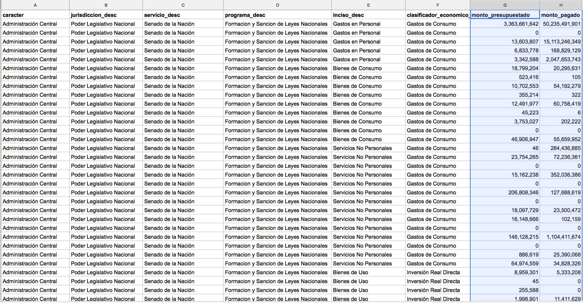This screenshot has width=583, height=303.
Task: Select cell with value 5,333,208
Action: coord(561,272)
